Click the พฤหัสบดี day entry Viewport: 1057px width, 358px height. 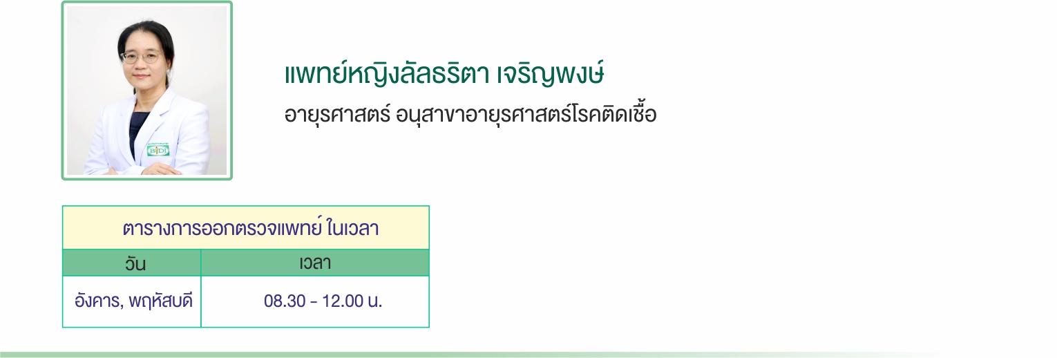click(158, 302)
